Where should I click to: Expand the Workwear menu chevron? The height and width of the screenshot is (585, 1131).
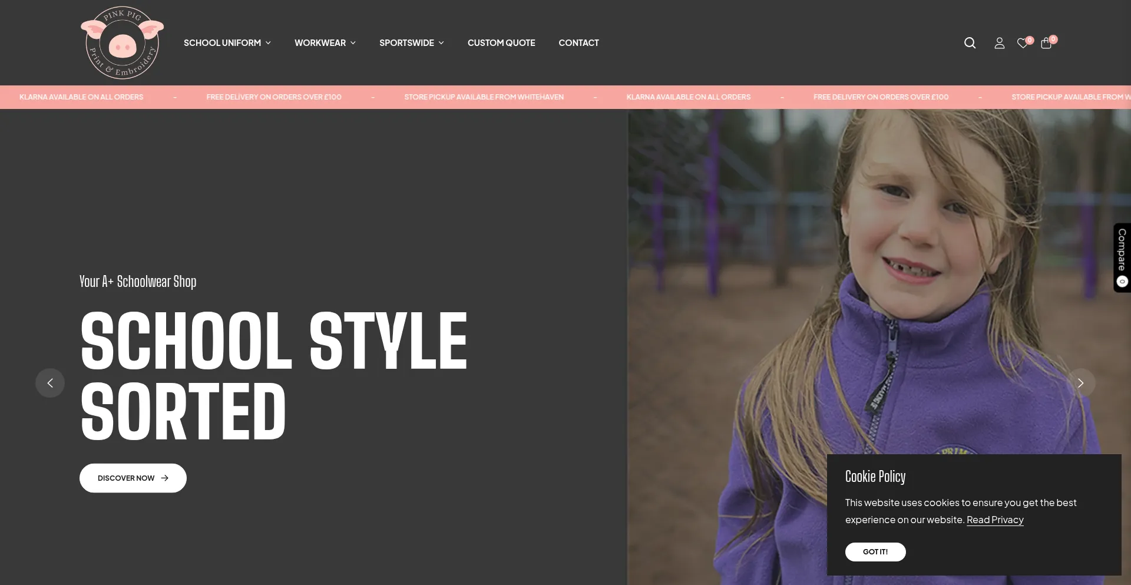coord(353,43)
